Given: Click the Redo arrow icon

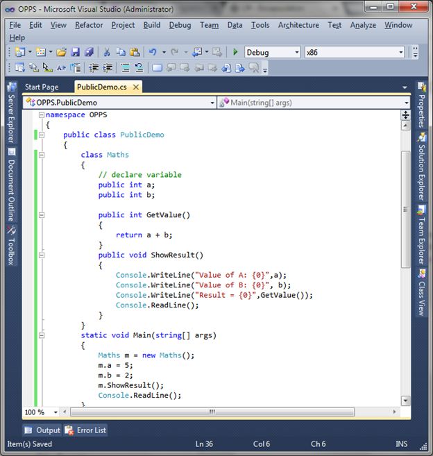Looking at the screenshot, I should (174, 52).
